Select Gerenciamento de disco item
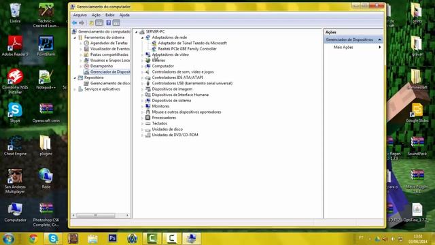 tap(110, 83)
